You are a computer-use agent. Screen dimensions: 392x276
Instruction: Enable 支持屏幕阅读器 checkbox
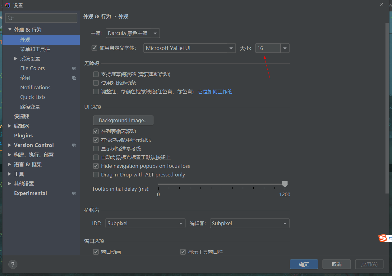[x=96, y=74]
